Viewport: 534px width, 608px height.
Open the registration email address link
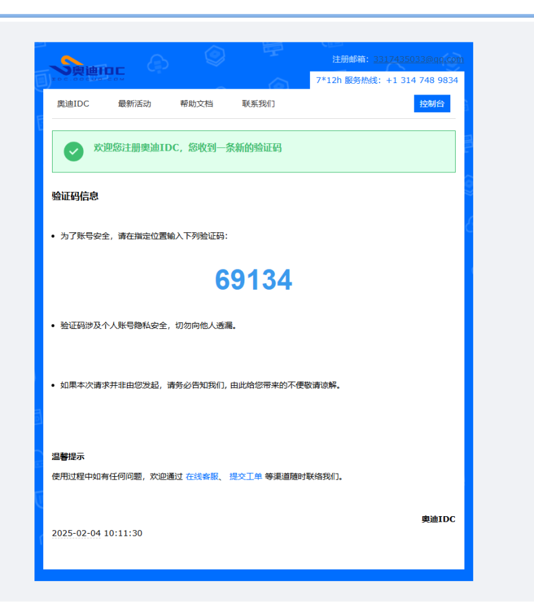419,59
